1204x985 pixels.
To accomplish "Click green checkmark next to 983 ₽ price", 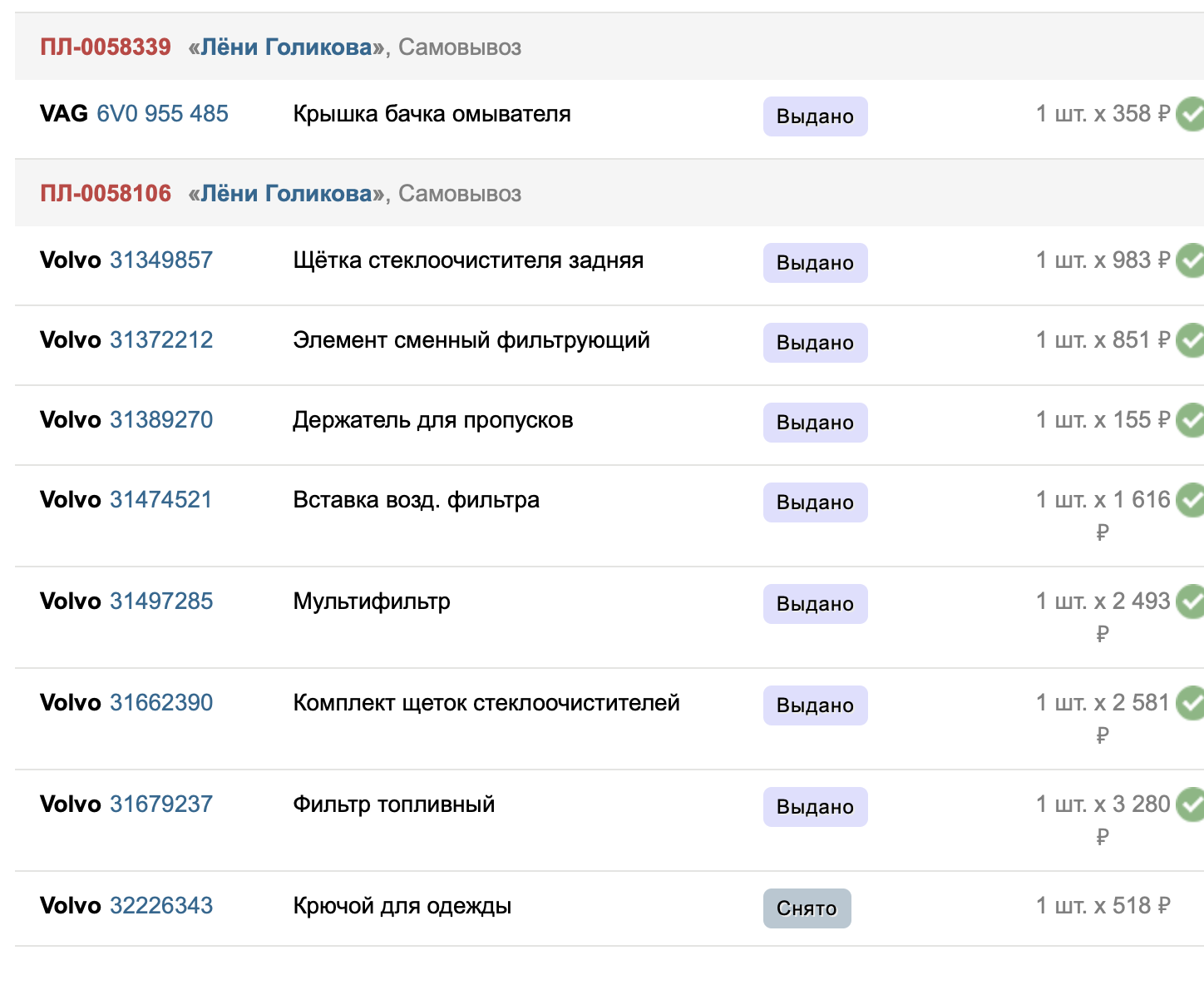I will (x=1191, y=260).
